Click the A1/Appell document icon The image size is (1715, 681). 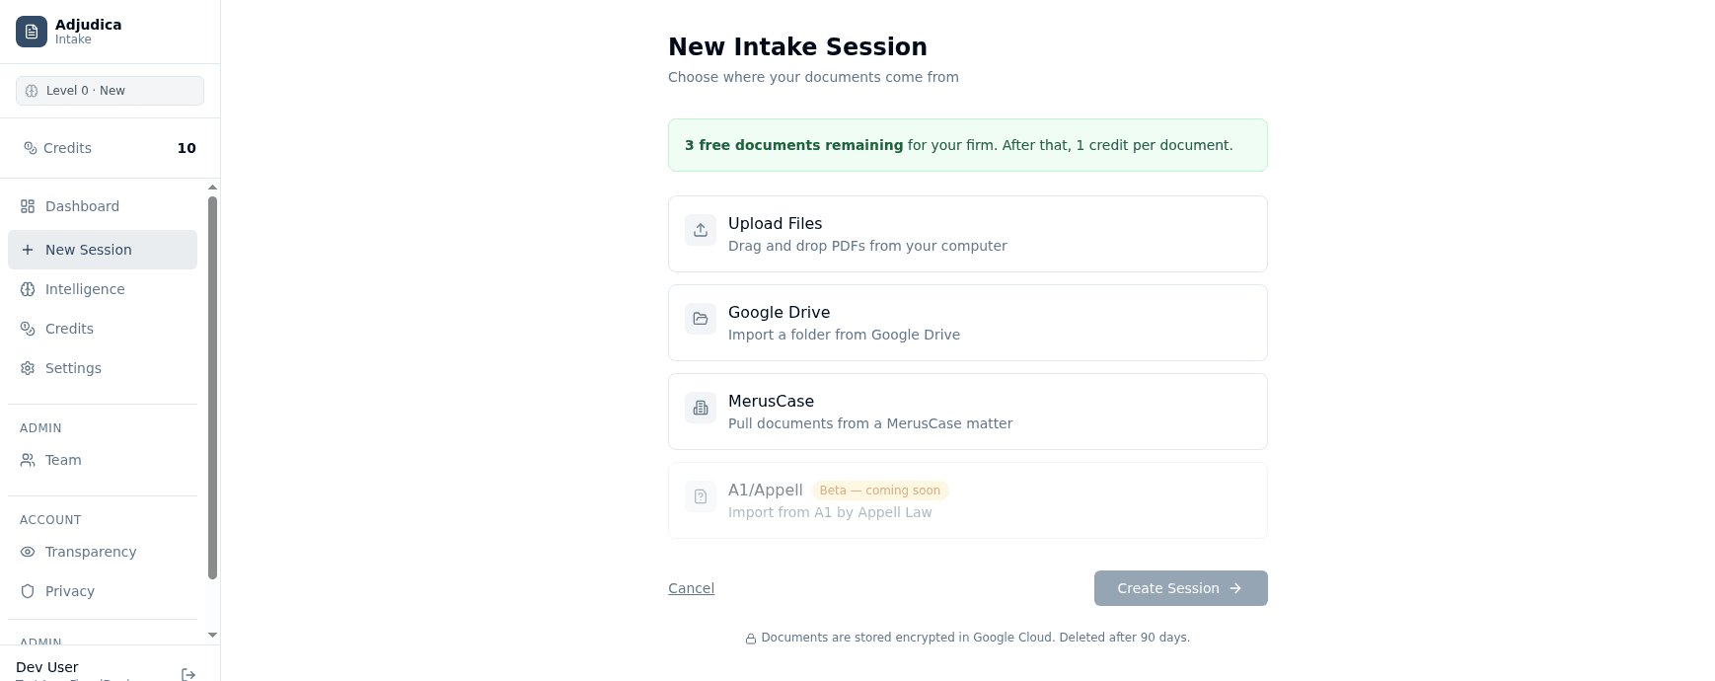tap(701, 496)
